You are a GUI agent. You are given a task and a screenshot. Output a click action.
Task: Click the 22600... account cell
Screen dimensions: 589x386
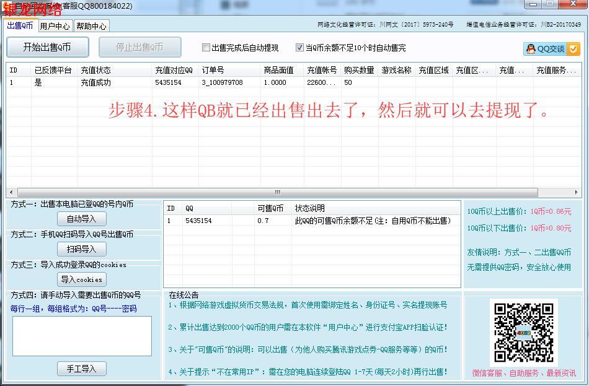(321, 82)
